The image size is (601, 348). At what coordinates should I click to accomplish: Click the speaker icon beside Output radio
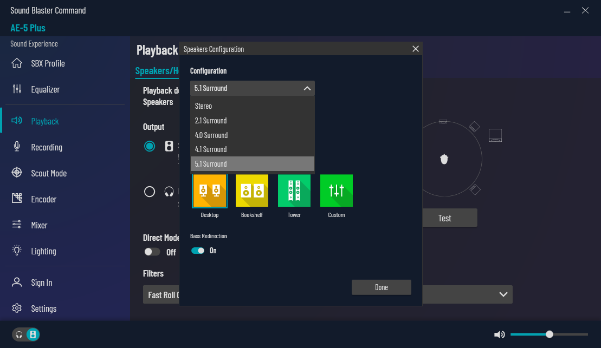[x=169, y=146]
